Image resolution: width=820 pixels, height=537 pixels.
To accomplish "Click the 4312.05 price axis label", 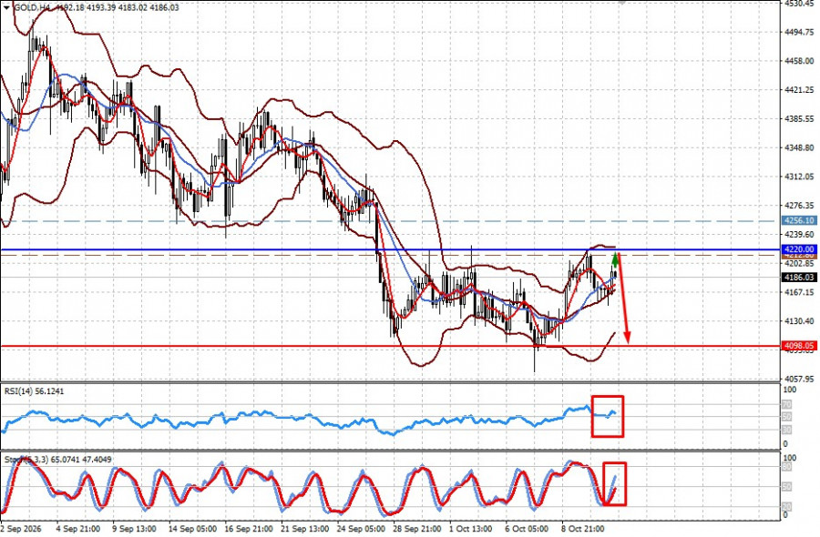I will [800, 177].
